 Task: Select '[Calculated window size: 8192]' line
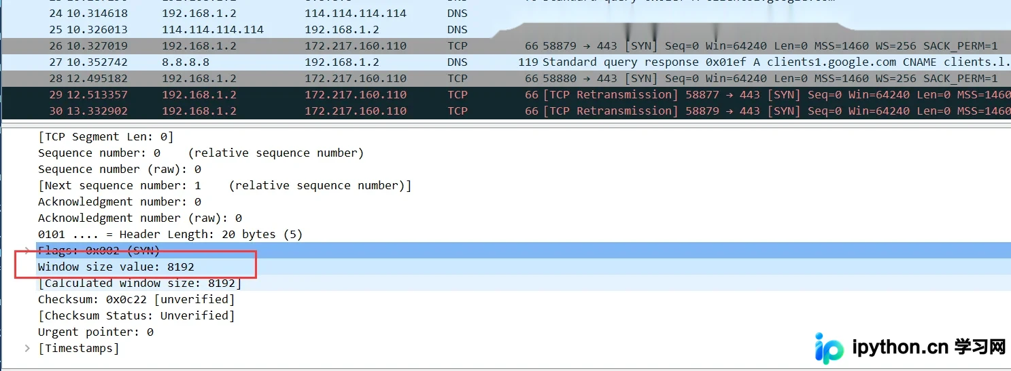pyautogui.click(x=140, y=283)
